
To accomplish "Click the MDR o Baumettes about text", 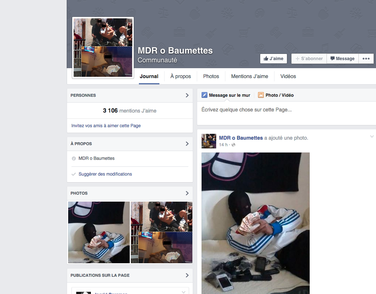I will (96, 158).
